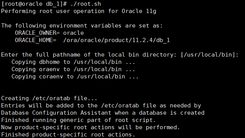Click the ORACLE_HOME path /ora/oracle/product/11.2.4/db_1
This screenshot has width=245, height=138.
[116, 40]
